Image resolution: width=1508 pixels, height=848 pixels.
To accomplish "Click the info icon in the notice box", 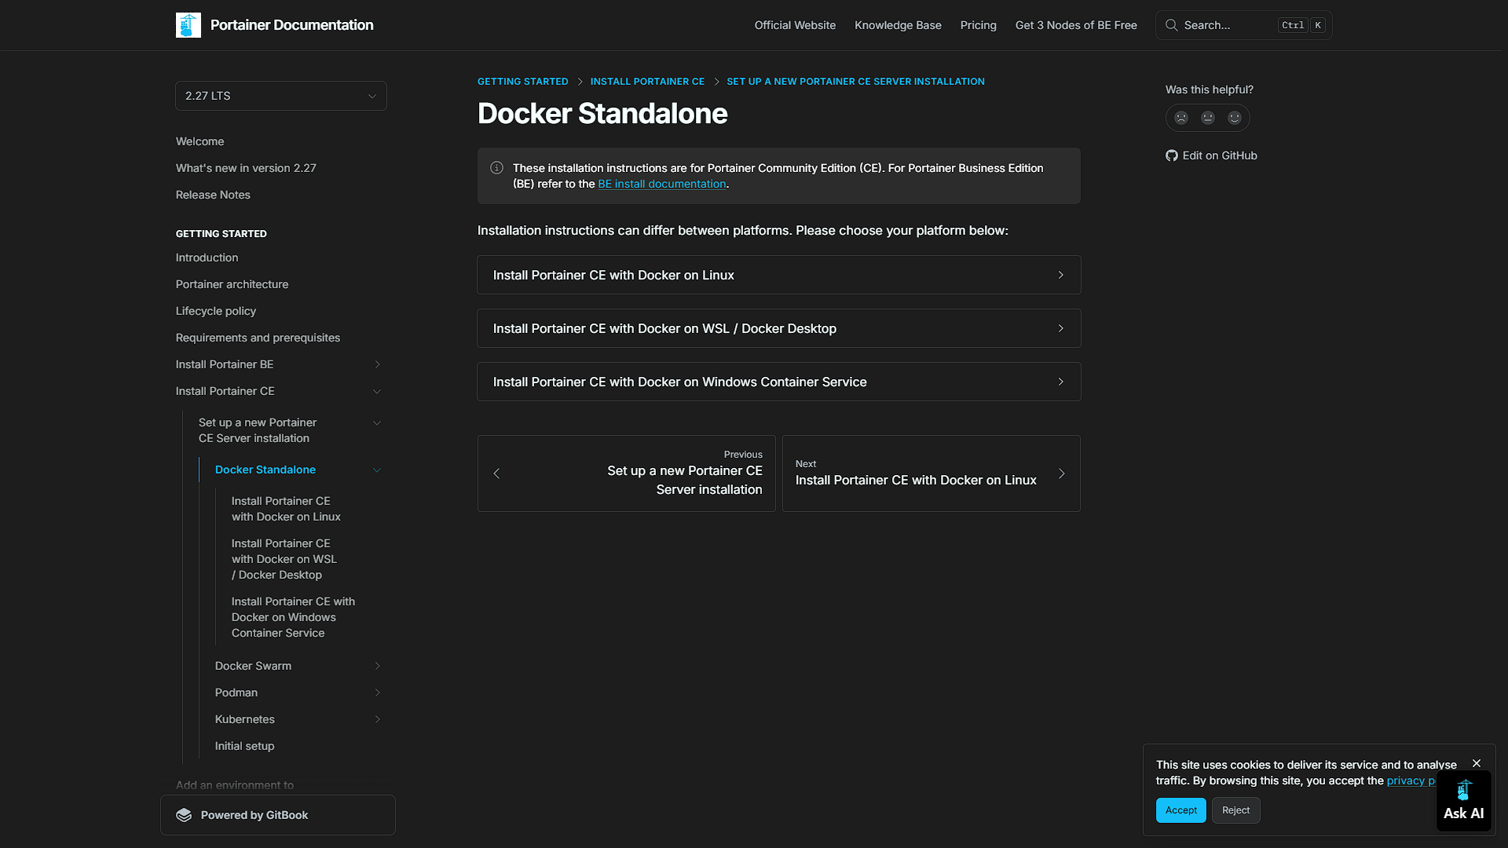I will (x=497, y=168).
